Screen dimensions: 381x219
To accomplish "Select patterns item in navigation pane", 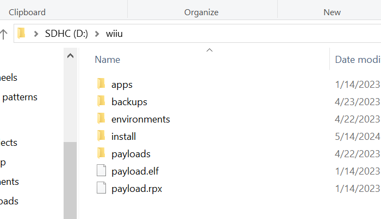I will (20, 98).
